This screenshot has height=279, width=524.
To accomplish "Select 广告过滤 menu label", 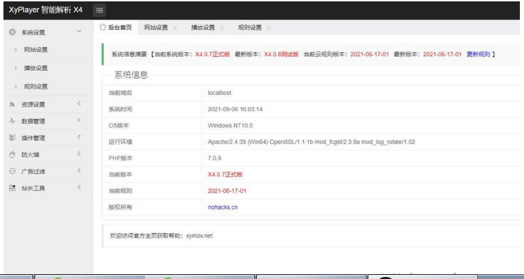I will (33, 171).
